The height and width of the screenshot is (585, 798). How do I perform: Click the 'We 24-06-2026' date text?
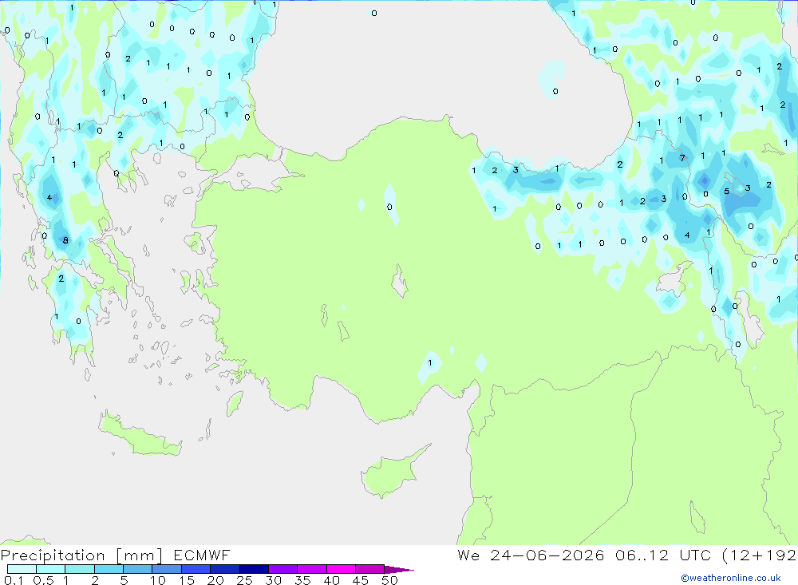[531, 555]
